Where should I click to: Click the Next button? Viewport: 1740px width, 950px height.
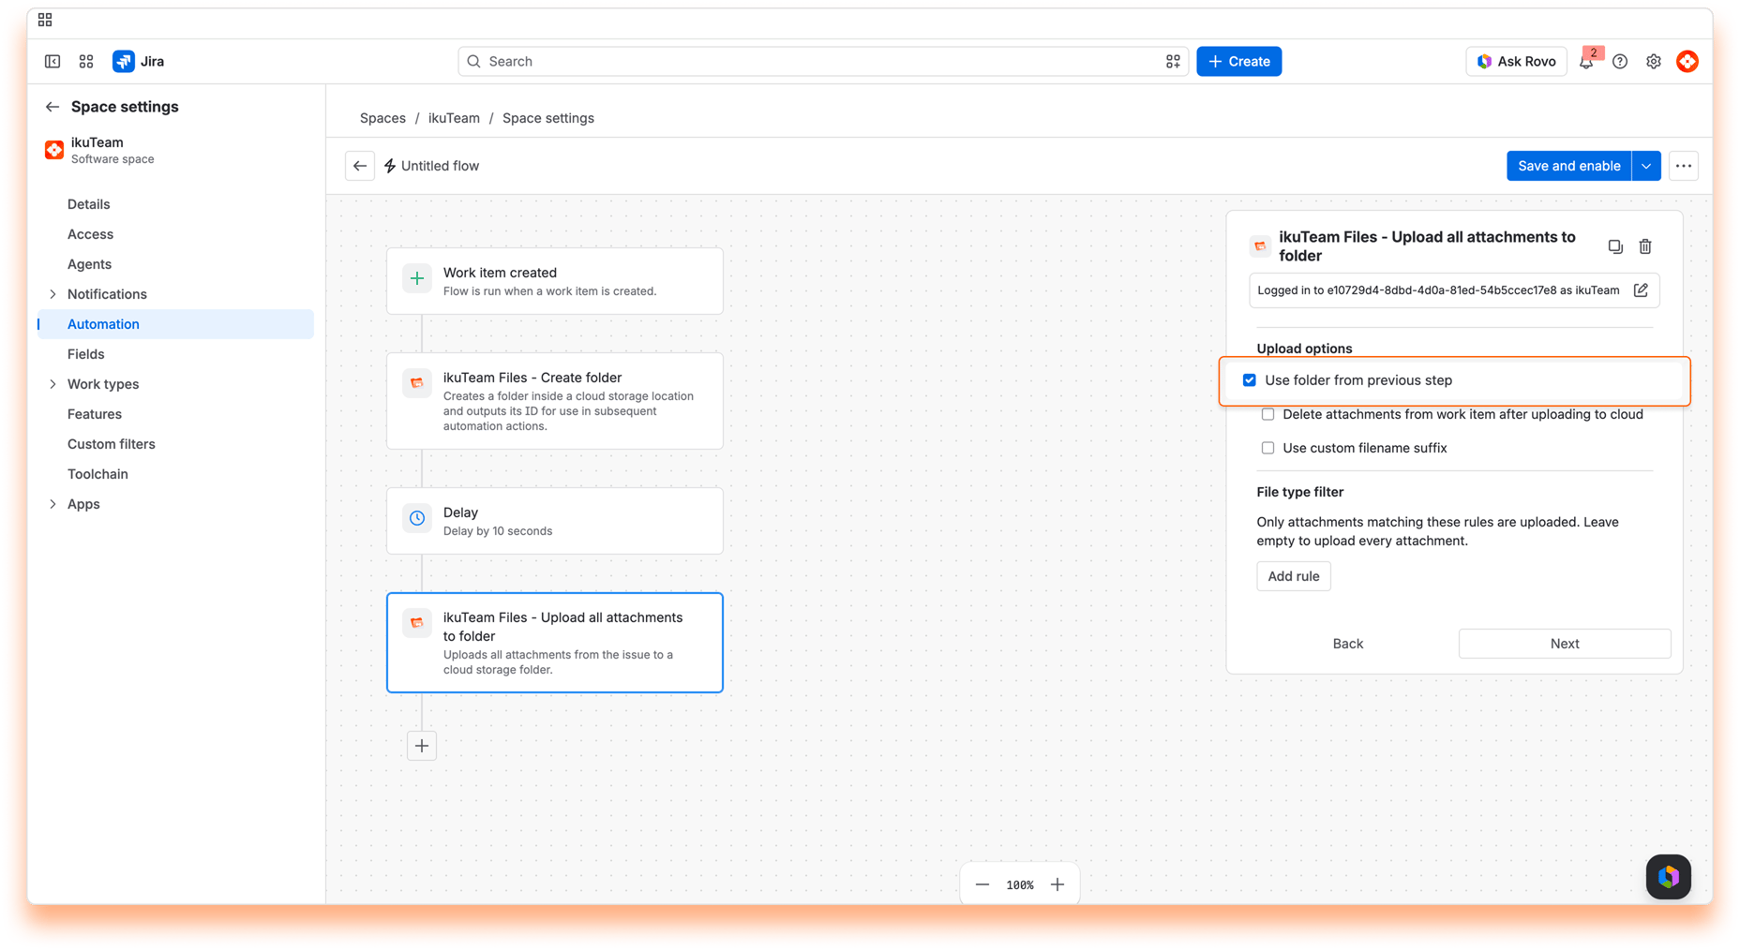(1565, 644)
